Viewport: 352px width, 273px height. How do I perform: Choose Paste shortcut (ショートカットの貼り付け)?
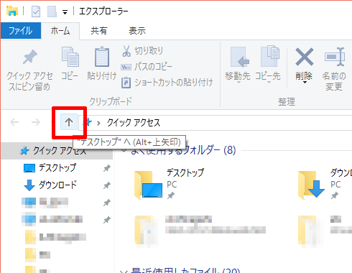tap(167, 83)
